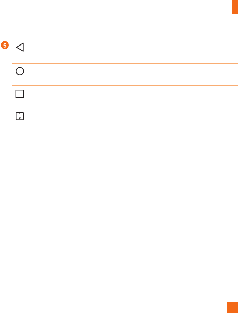Click the orange block at bottom right

232,307
